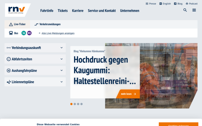Click the Live-Ticker warning triangle icon
Screen dimensions: 202x126
click(11, 24)
